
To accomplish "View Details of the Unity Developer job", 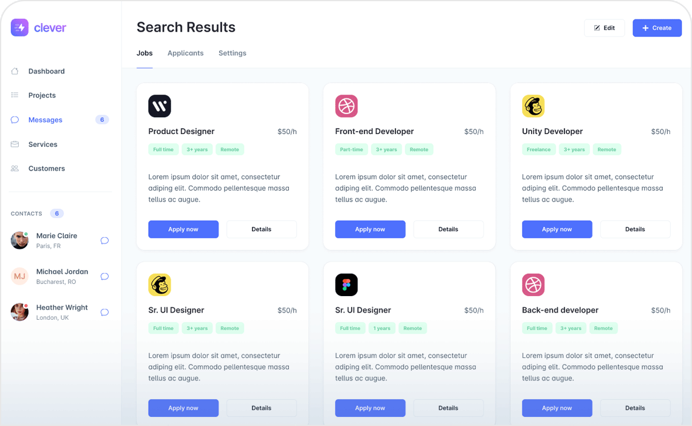I will click(635, 229).
